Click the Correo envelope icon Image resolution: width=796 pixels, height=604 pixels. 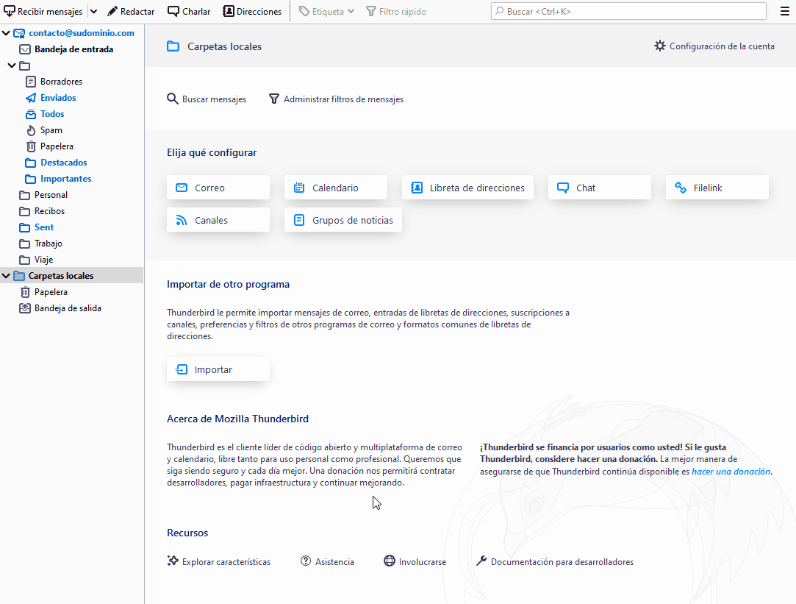pyautogui.click(x=182, y=188)
